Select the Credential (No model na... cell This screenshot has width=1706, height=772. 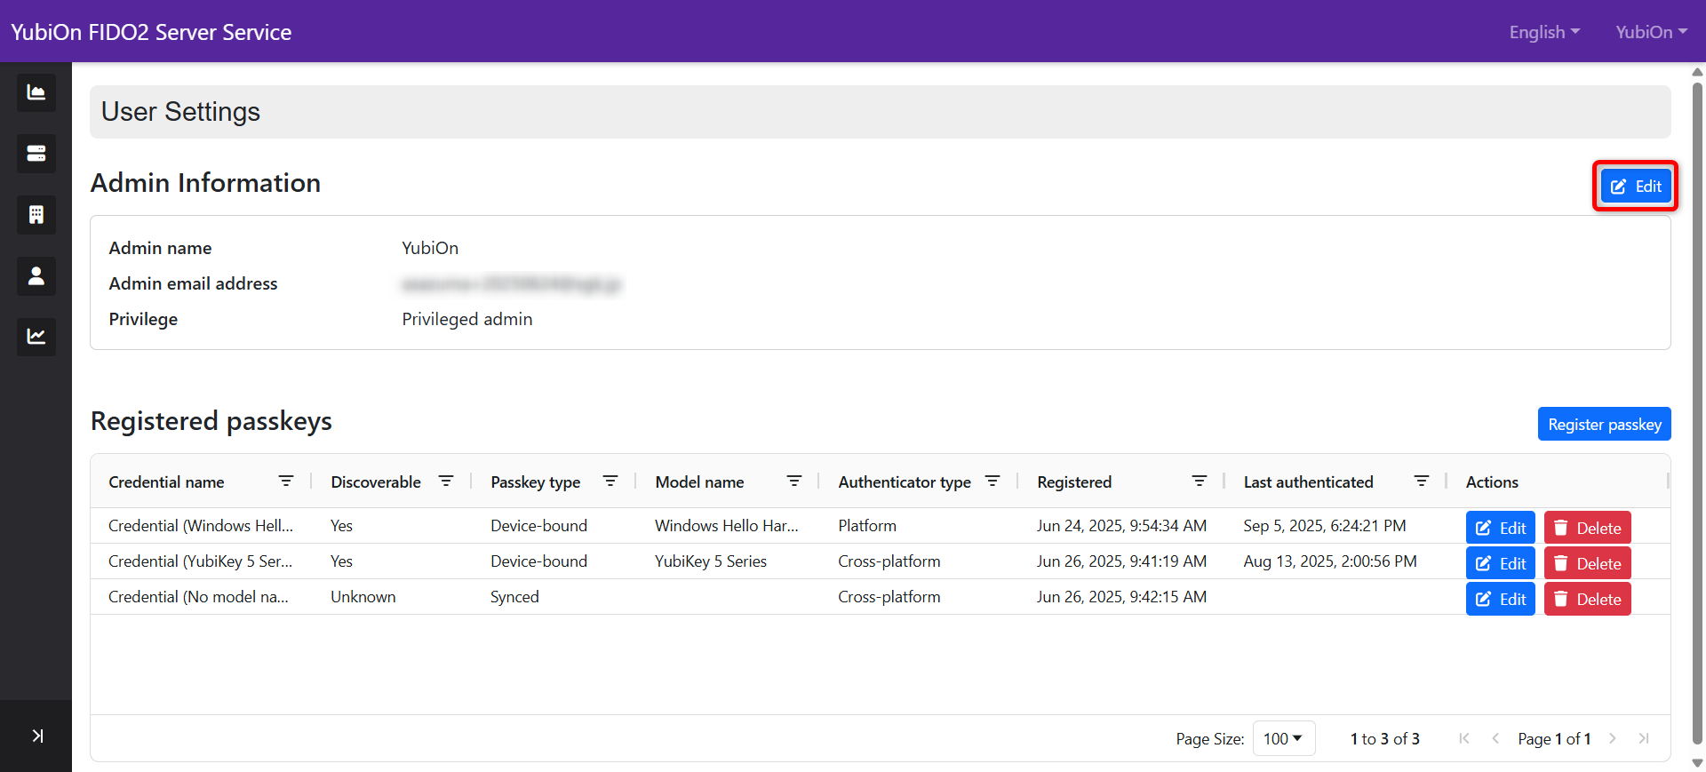tap(198, 597)
